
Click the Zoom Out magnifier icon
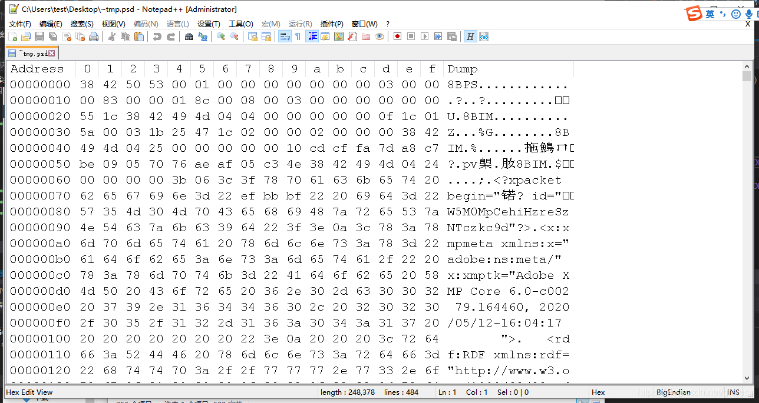(235, 36)
